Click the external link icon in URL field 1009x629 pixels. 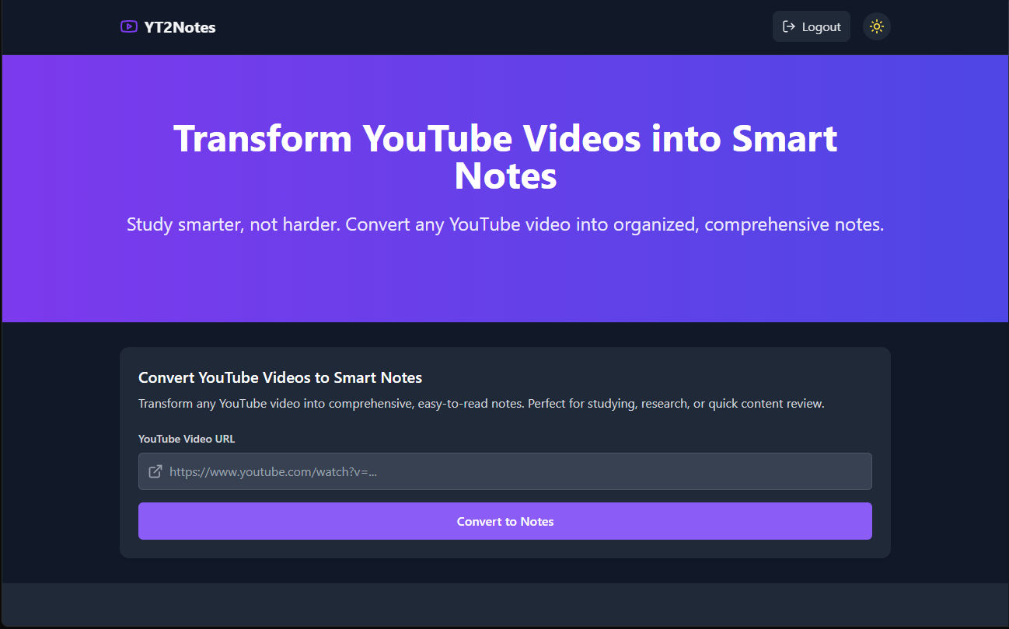click(155, 471)
